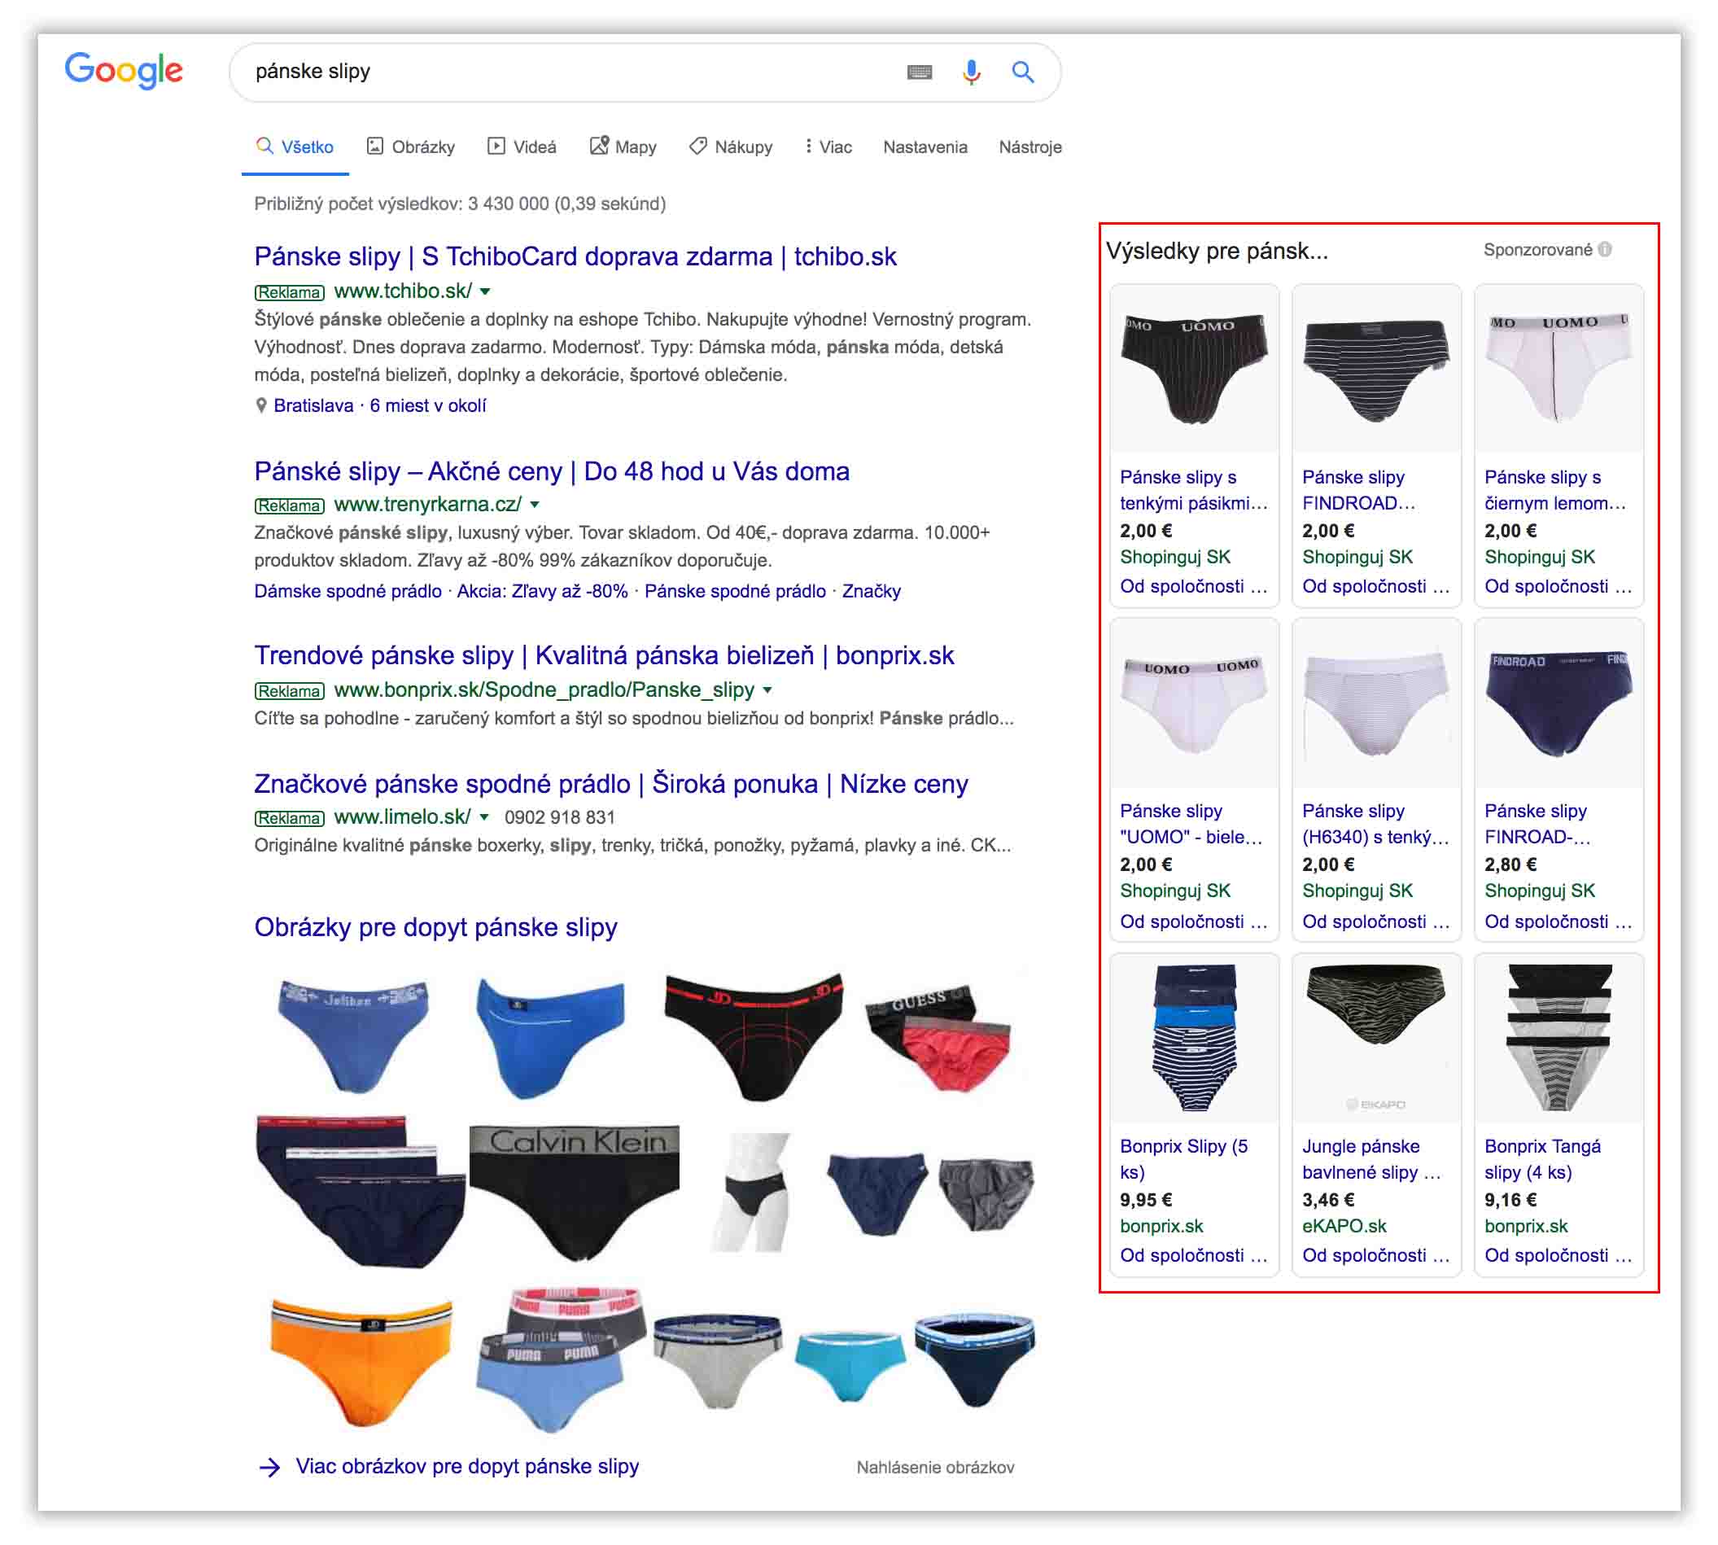Click product Pánske slipy "UOMO" - biele
This screenshot has width=1718, height=1545.
tap(1190, 824)
